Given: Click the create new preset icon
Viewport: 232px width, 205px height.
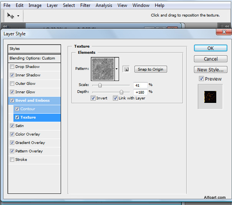Looking at the screenshot, I should (x=126, y=69).
